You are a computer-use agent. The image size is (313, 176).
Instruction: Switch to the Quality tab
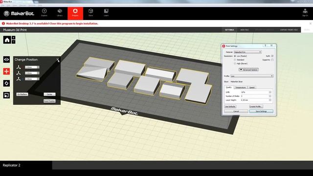coord(229,88)
